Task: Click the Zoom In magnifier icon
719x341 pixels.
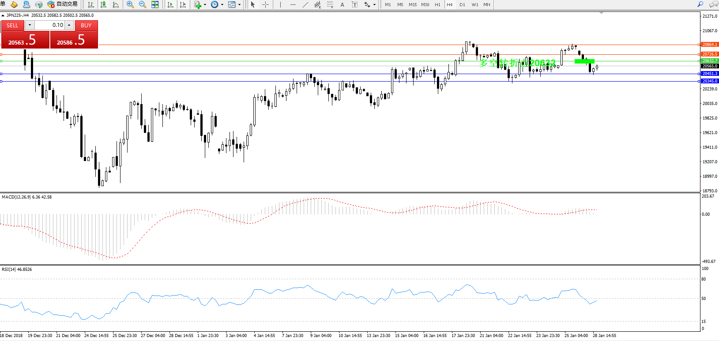Action: (130, 4)
